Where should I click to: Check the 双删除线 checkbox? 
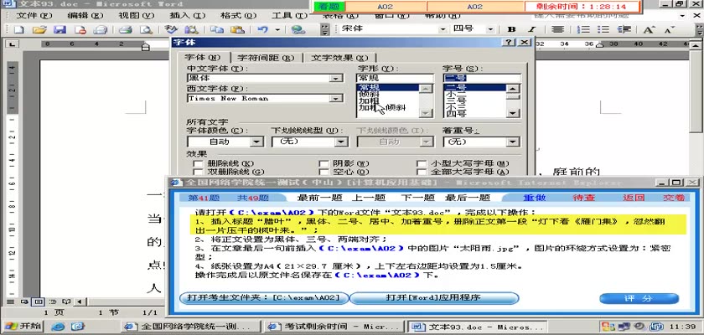pyautogui.click(x=197, y=172)
